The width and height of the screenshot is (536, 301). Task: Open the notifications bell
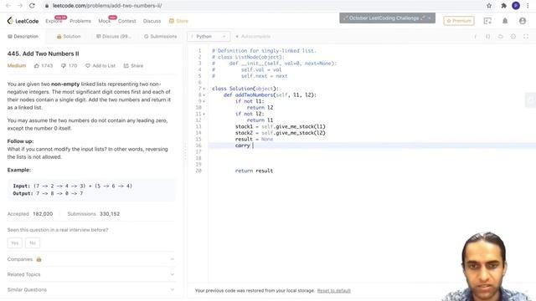505,21
